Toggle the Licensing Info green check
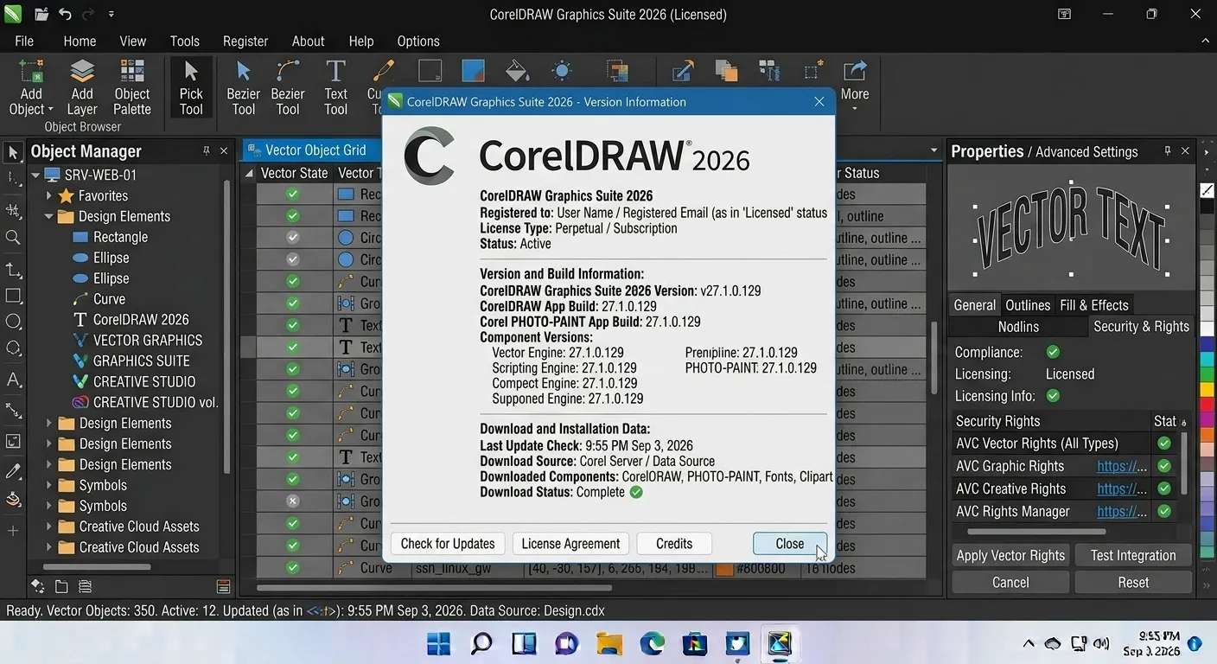This screenshot has width=1217, height=664. pyautogui.click(x=1053, y=396)
